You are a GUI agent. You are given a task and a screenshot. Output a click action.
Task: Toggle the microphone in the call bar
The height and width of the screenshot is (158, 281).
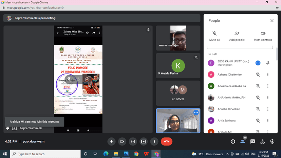click(x=111, y=141)
